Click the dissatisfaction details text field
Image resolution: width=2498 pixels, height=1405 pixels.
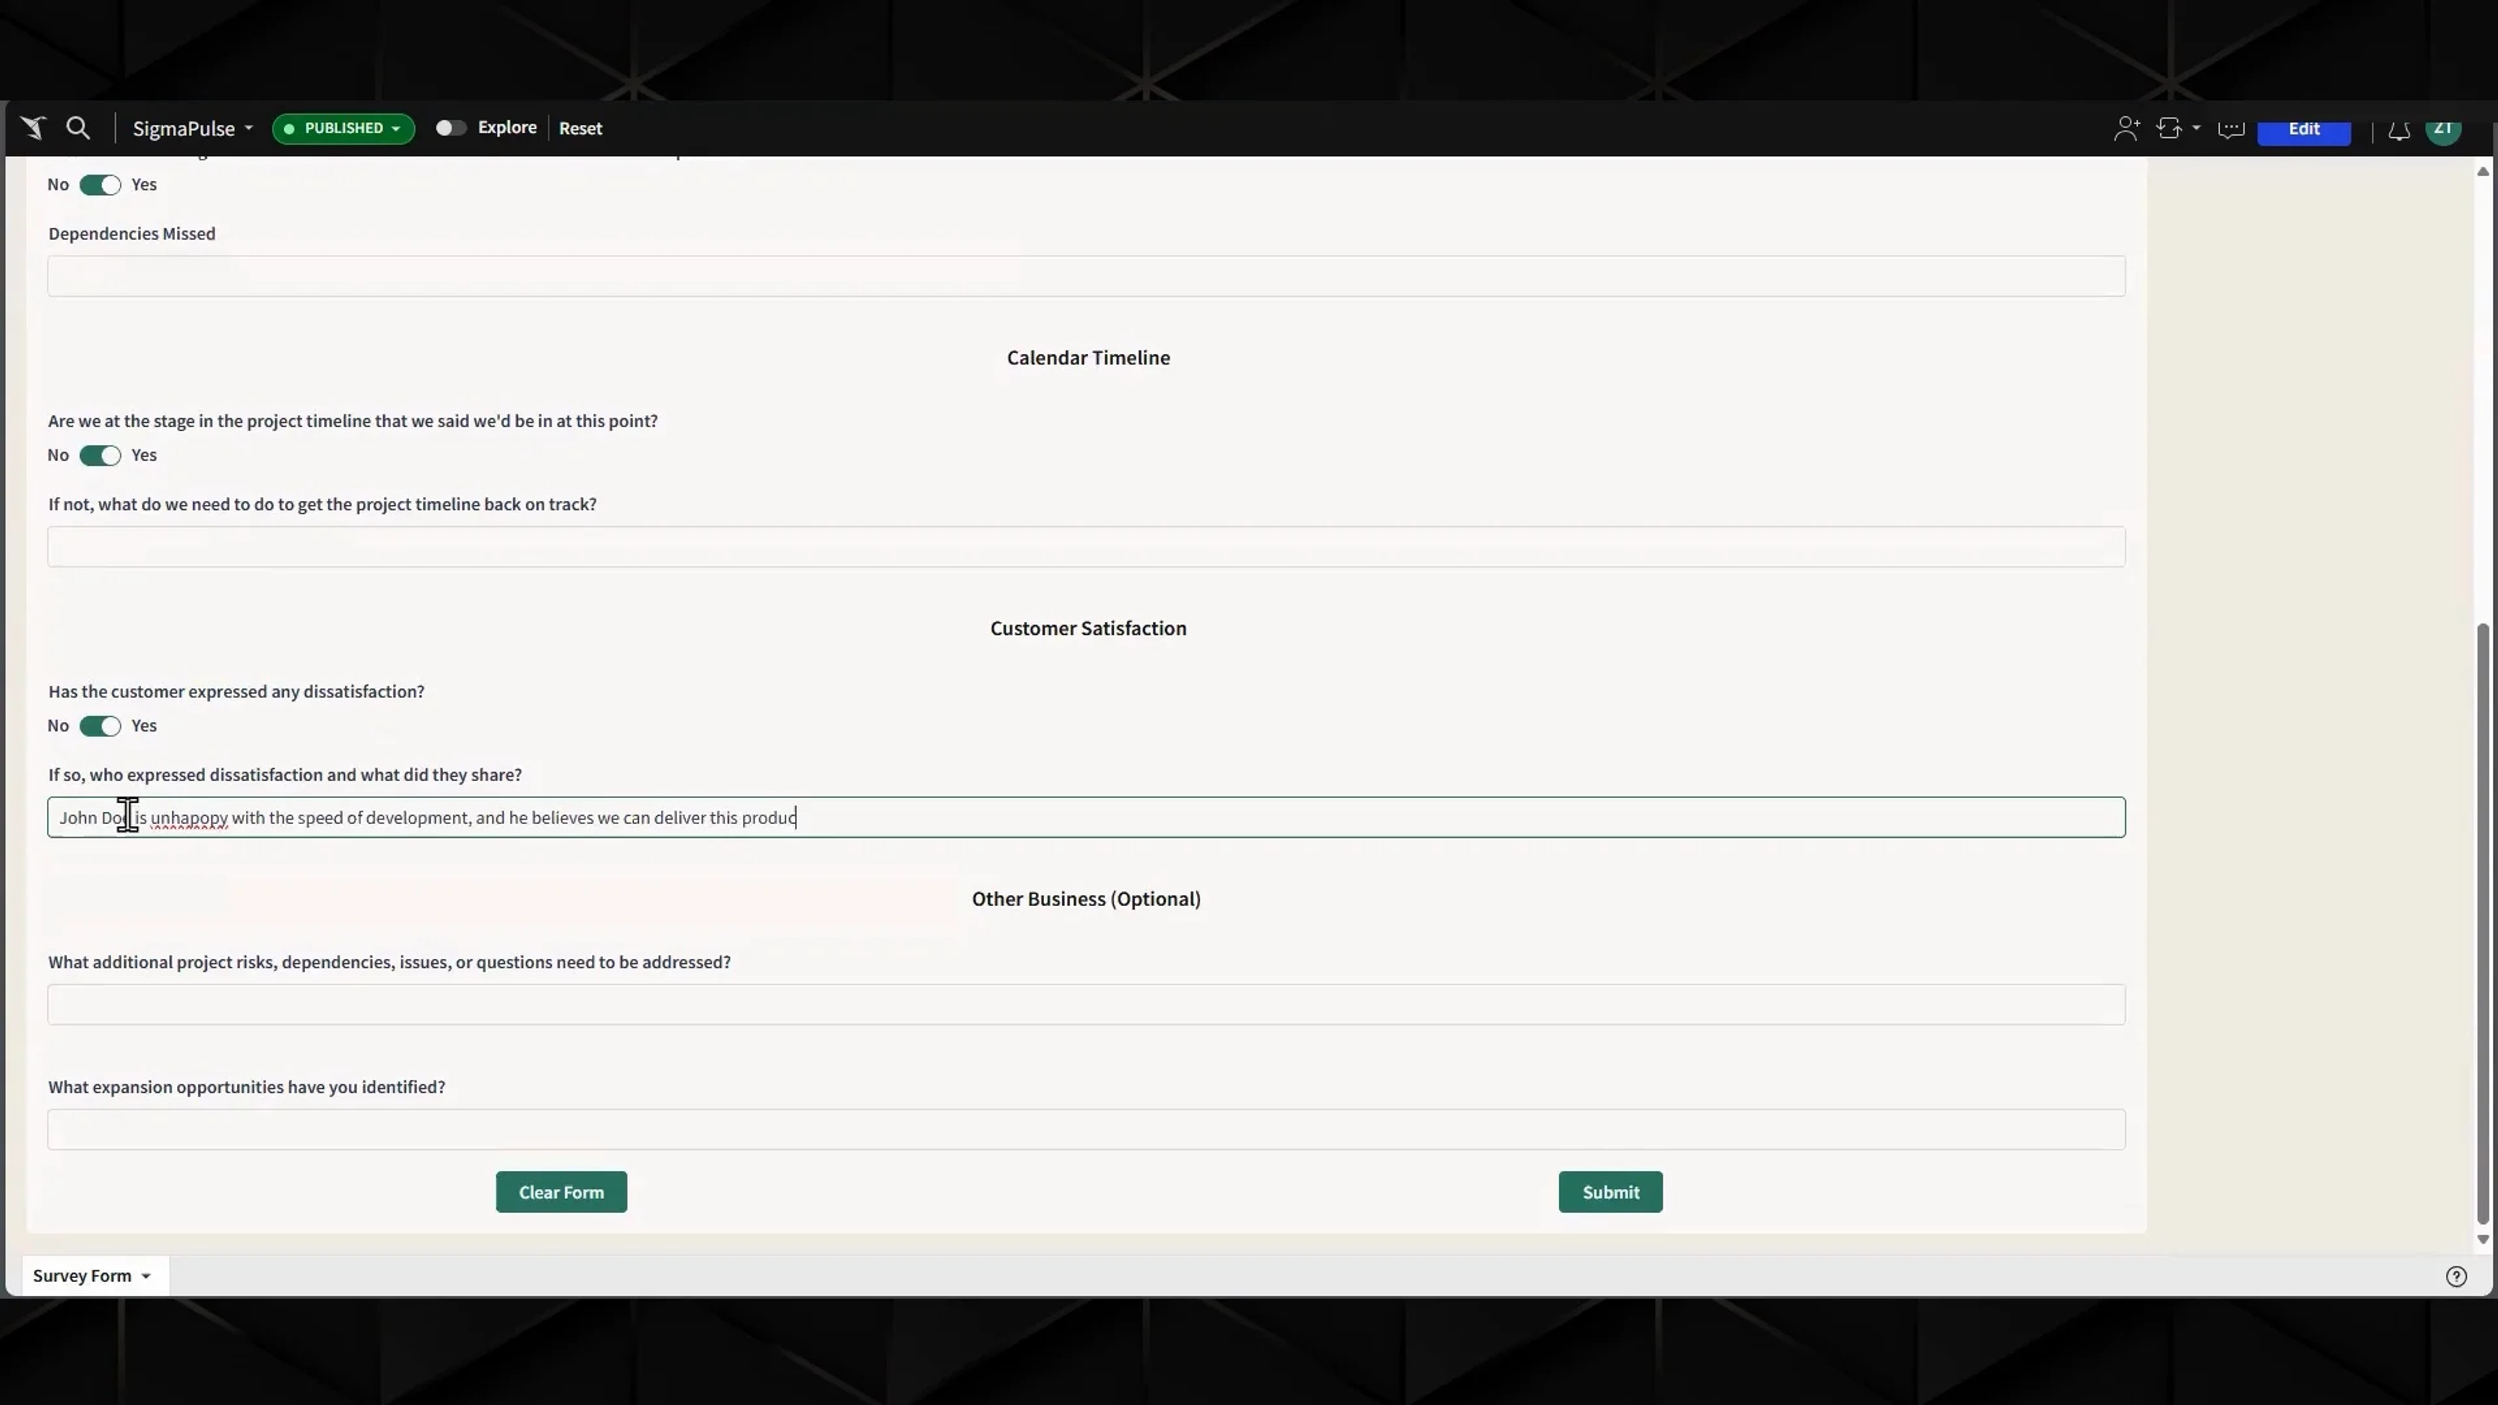tap(1086, 818)
